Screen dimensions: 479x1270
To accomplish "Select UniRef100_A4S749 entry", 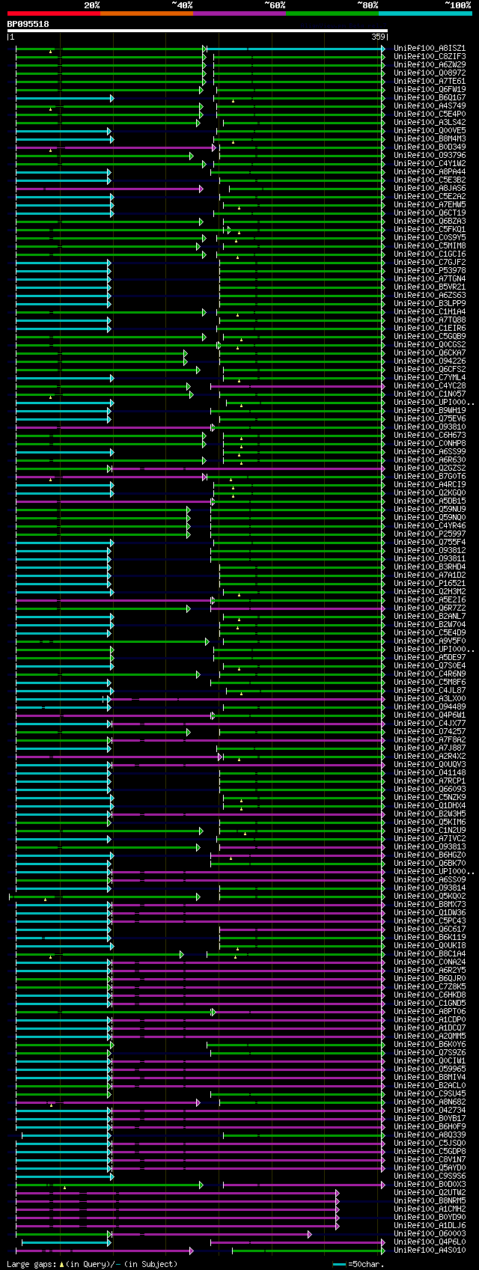I will tap(430, 106).
